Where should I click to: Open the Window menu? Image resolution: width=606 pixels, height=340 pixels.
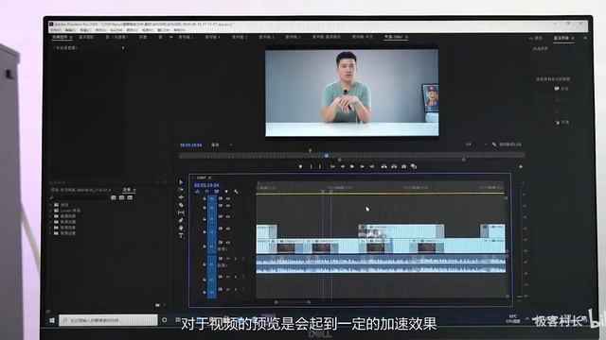164,30
